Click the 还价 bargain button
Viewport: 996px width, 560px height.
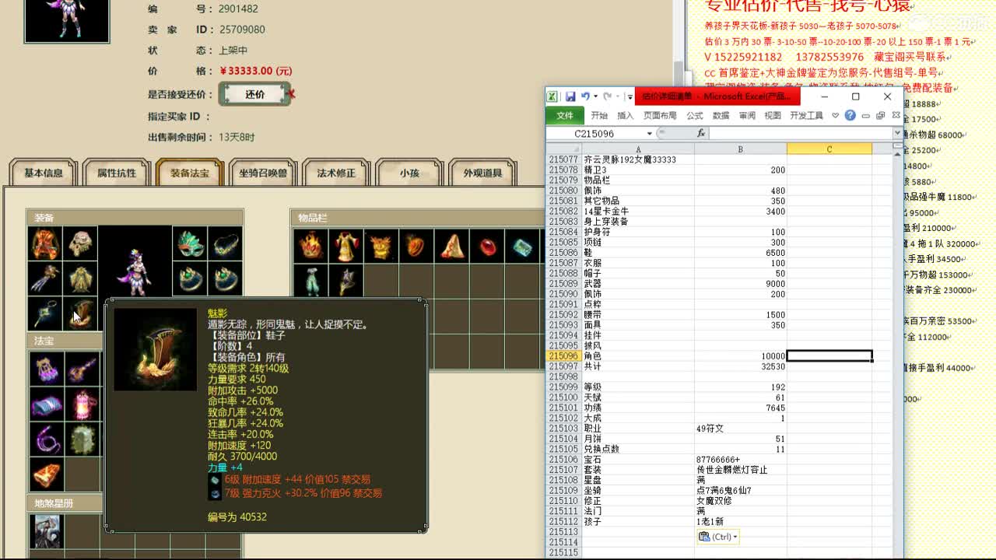point(254,94)
